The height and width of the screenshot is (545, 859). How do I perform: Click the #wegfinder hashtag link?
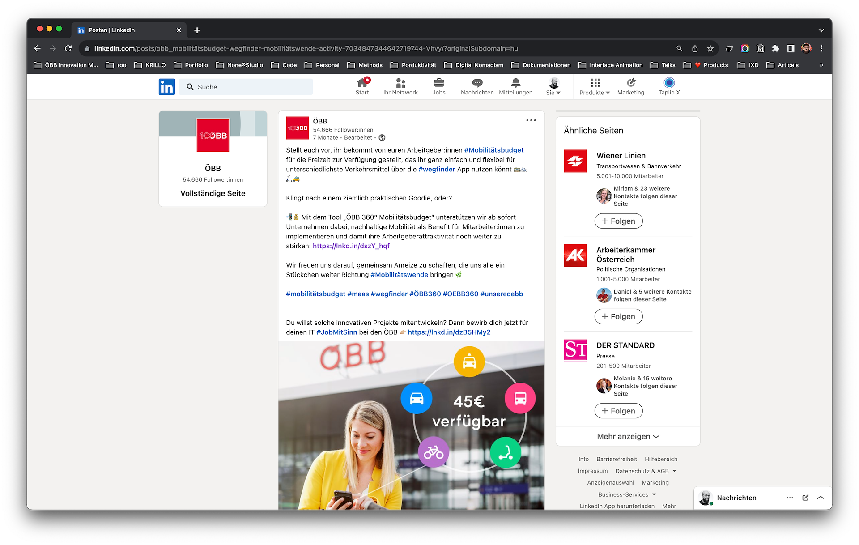[436, 169]
